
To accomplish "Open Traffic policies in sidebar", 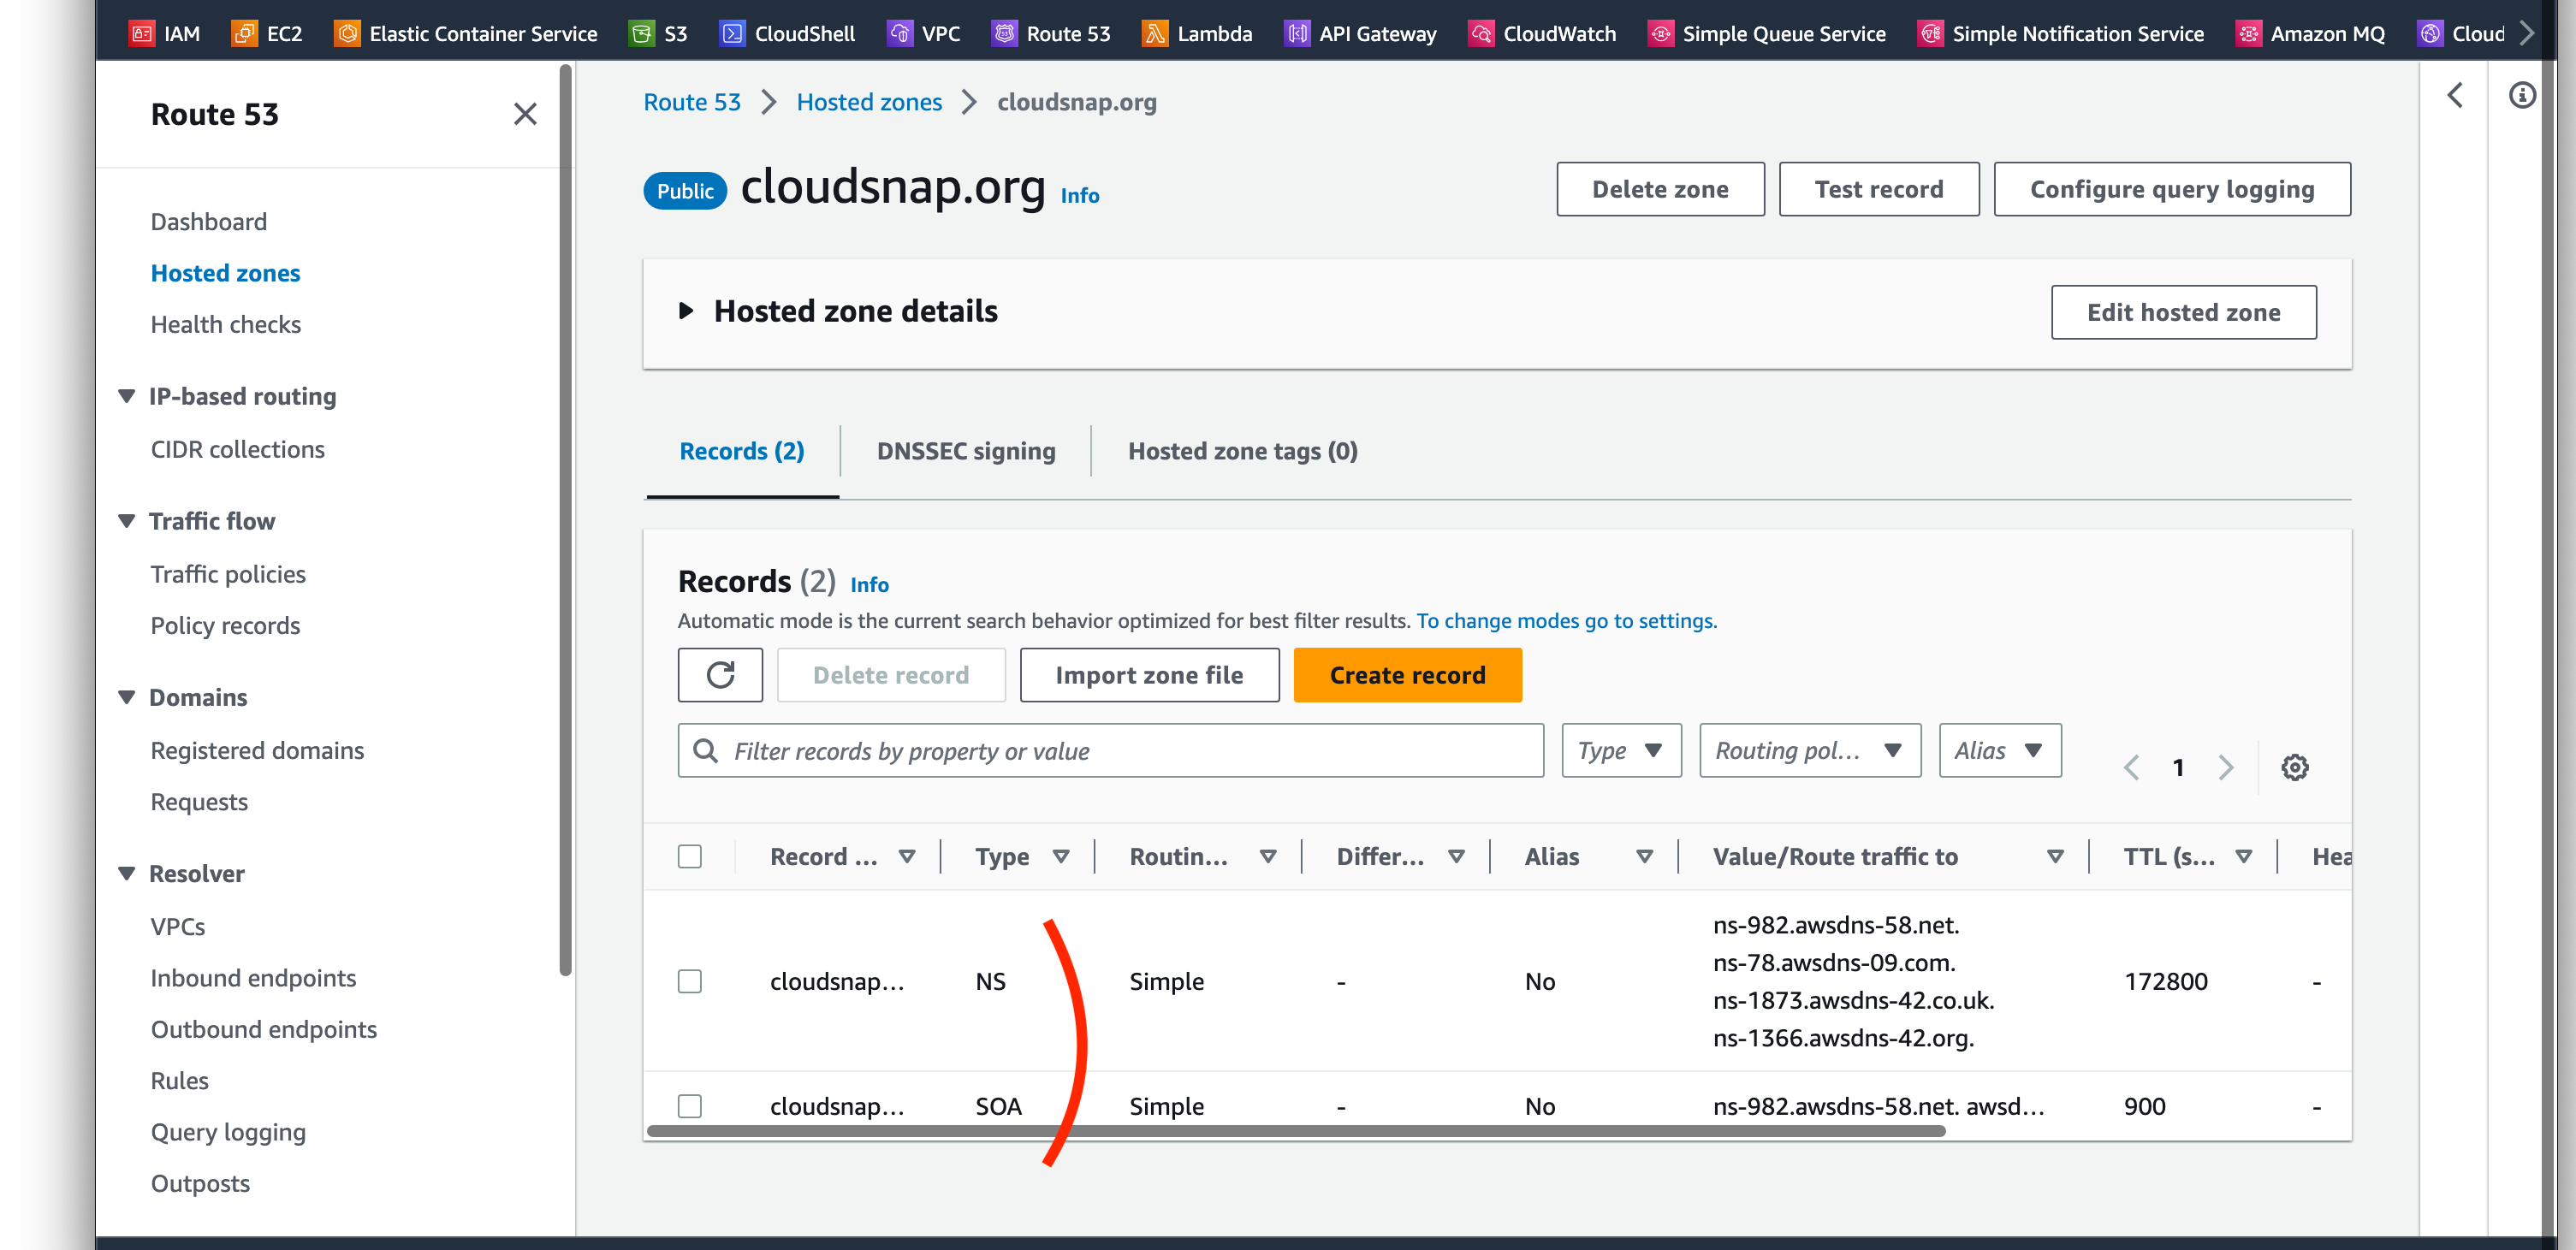I will pos(228,574).
